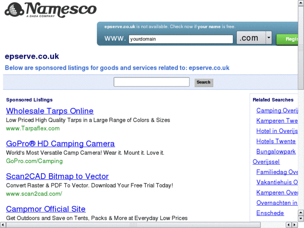The image size is (304, 228).
Task: Click the sponsored listings search box
Action: (152, 82)
